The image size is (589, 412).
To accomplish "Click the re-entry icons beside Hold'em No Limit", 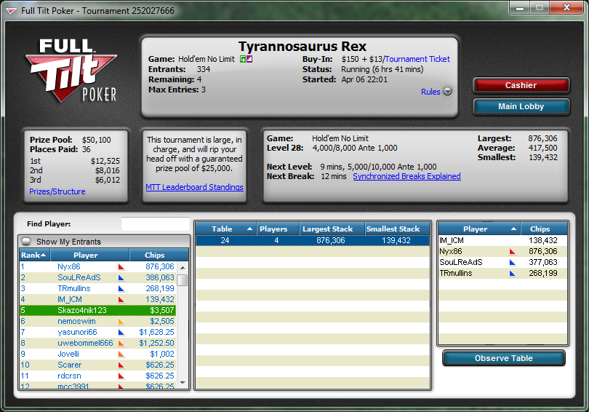I will (246, 59).
